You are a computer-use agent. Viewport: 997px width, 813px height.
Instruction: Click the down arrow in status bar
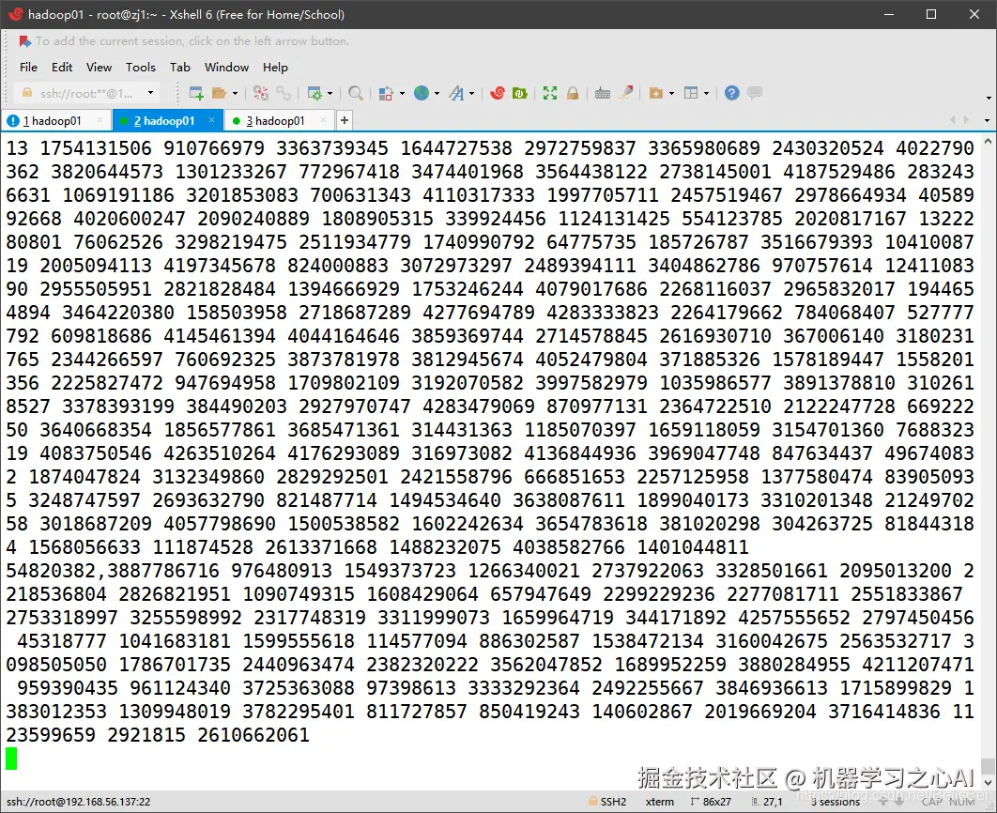(901, 802)
